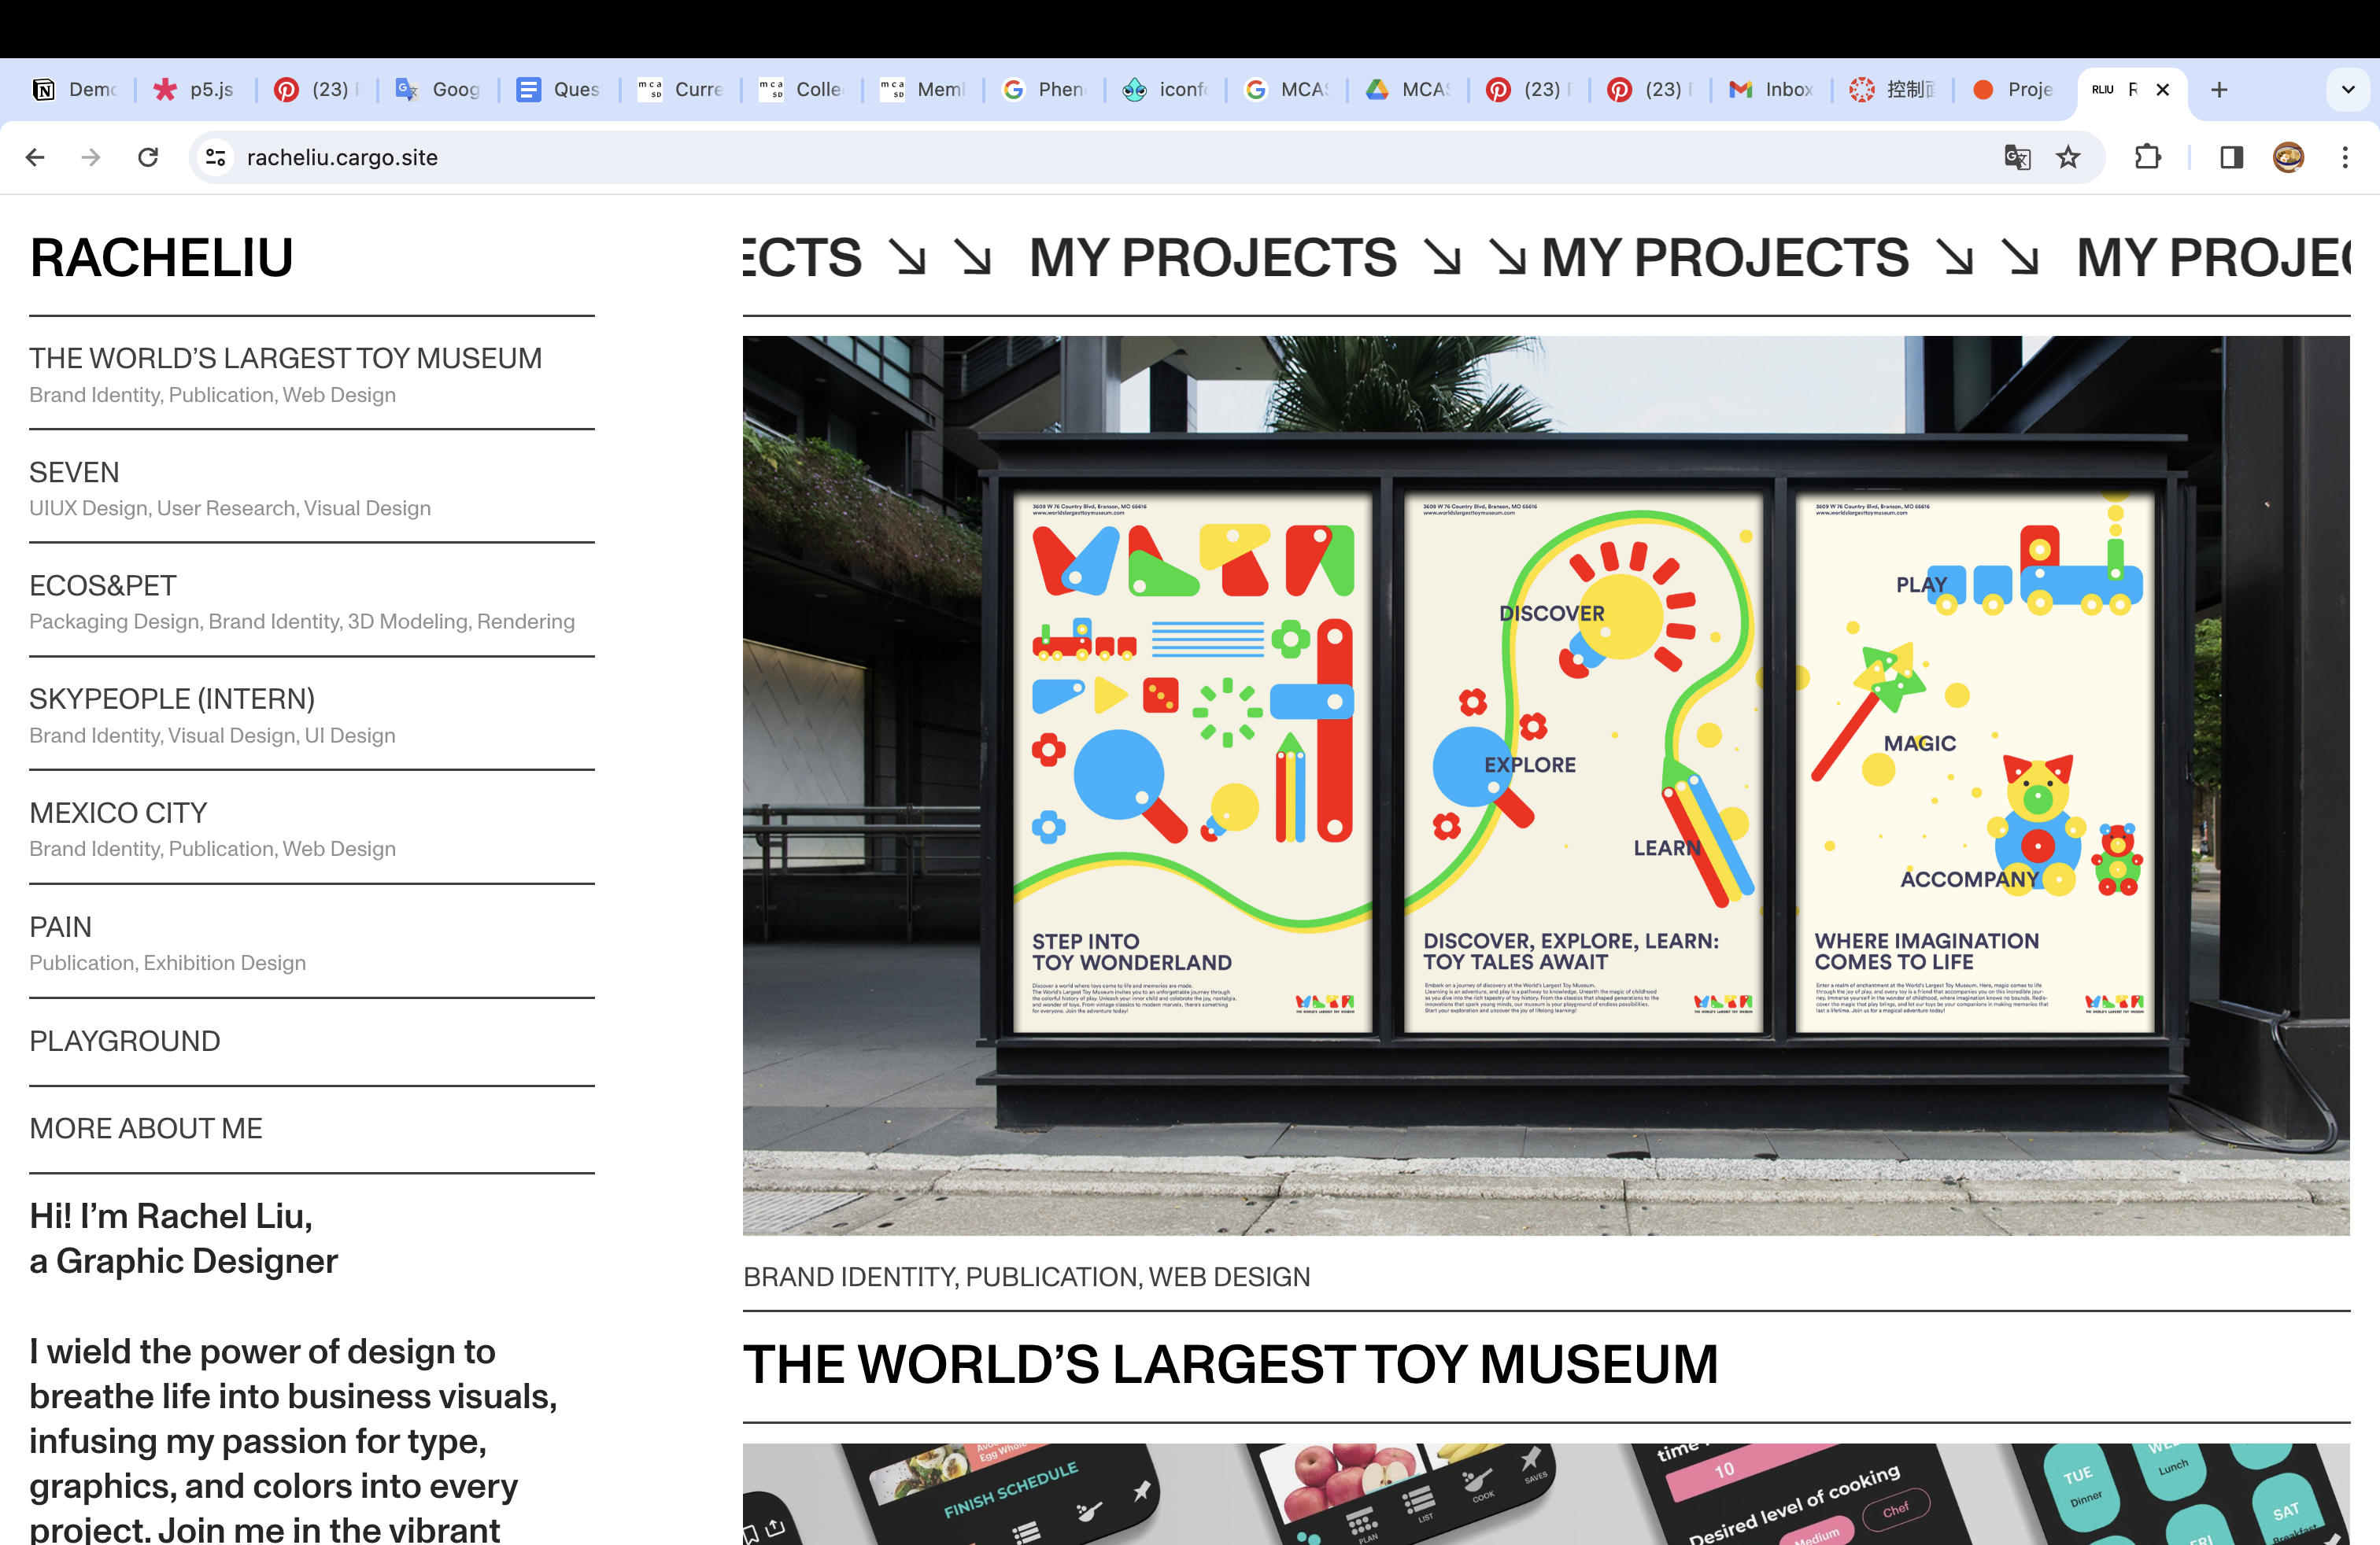
Task: Click the toy museum poster image
Action: click(x=1545, y=784)
